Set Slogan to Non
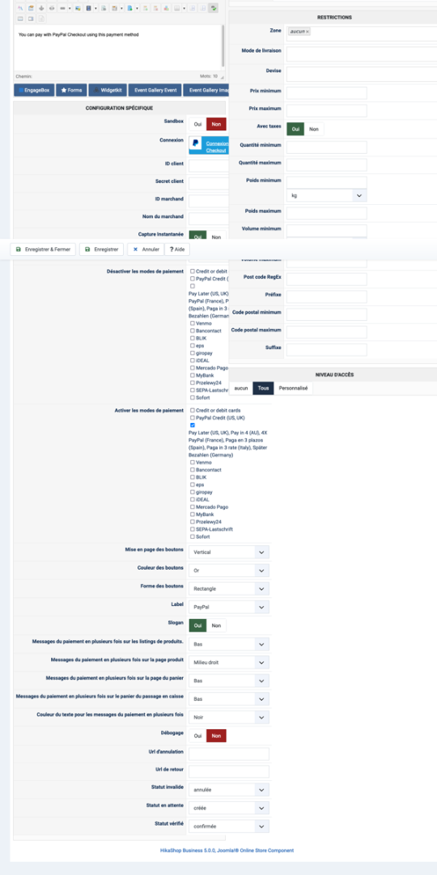 (216, 625)
